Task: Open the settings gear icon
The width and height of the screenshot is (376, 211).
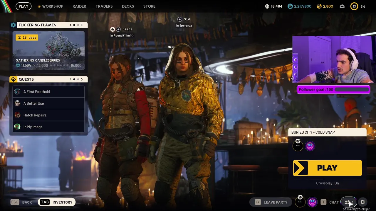Action: [363, 202]
